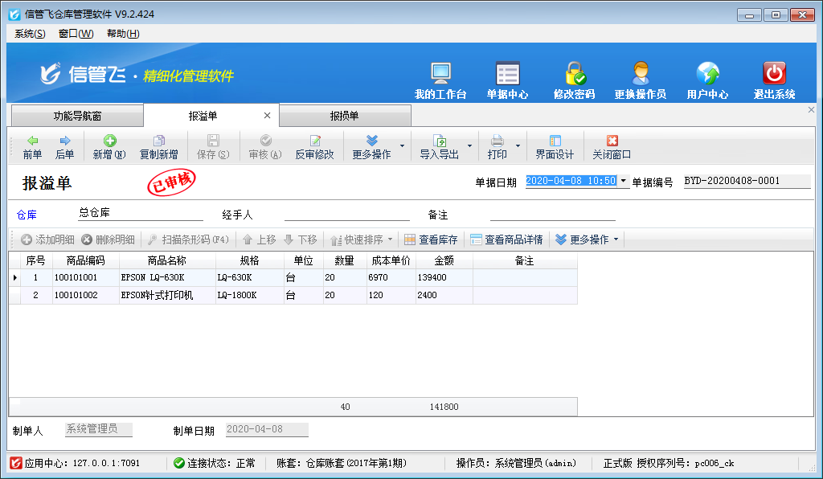Click the Change Password lock icon
Image resolution: width=823 pixels, height=479 pixels.
(x=574, y=74)
